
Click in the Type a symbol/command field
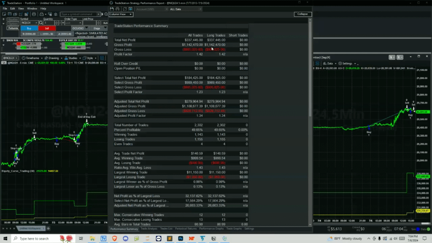78,14
